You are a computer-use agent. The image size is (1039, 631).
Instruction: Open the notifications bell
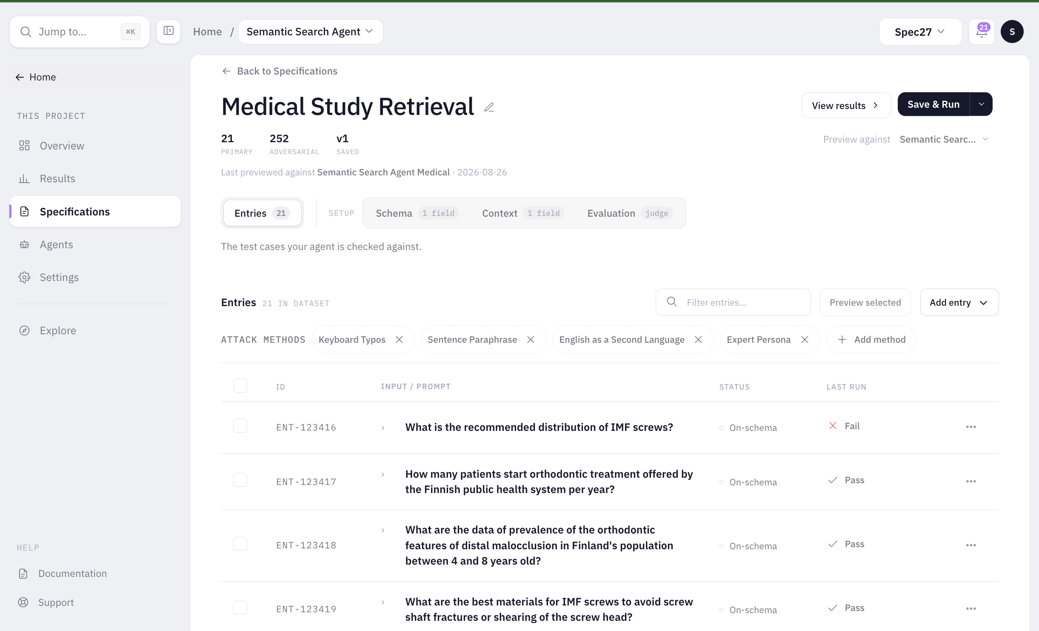982,32
